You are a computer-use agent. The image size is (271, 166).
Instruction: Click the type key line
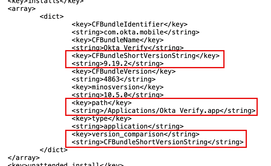coord(101,119)
